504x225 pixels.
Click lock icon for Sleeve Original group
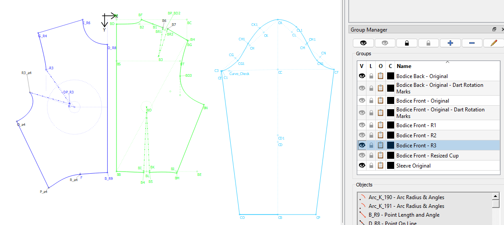coord(371,166)
